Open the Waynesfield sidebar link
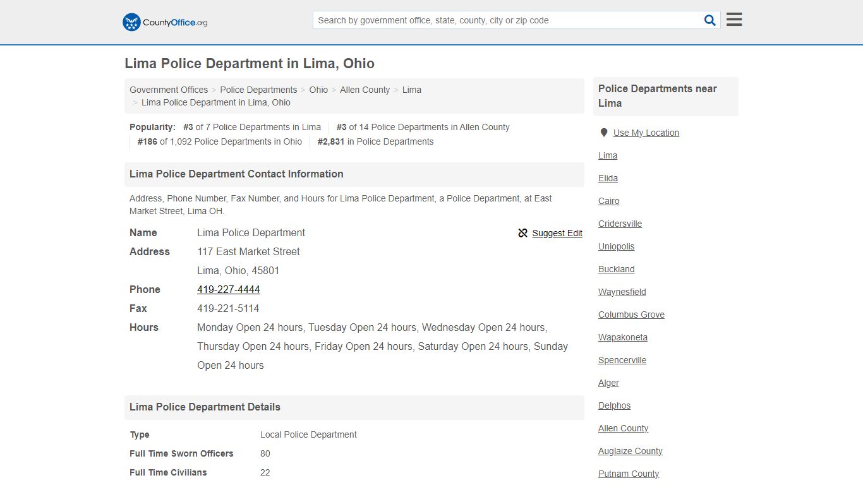The height and width of the screenshot is (485, 863). [x=622, y=292]
